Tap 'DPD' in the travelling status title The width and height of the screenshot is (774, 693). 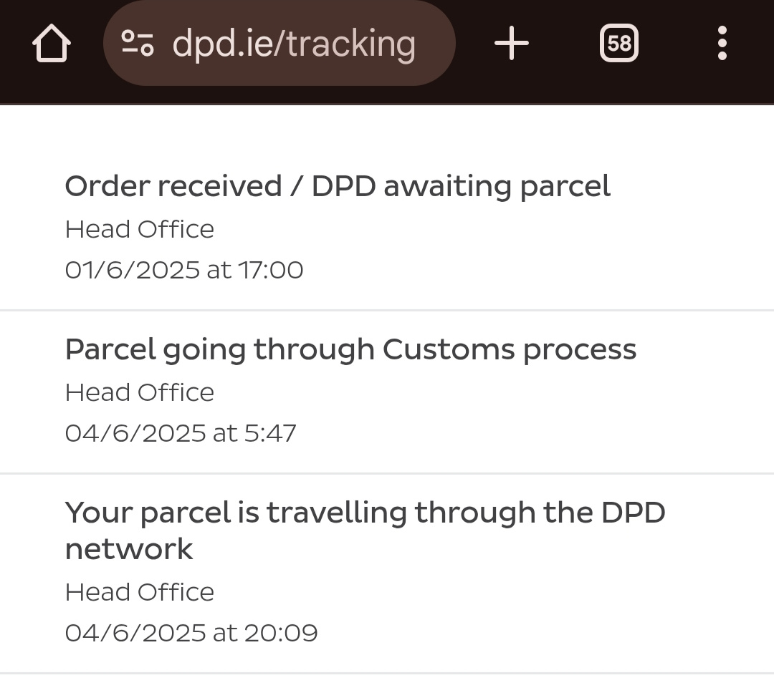pos(633,513)
